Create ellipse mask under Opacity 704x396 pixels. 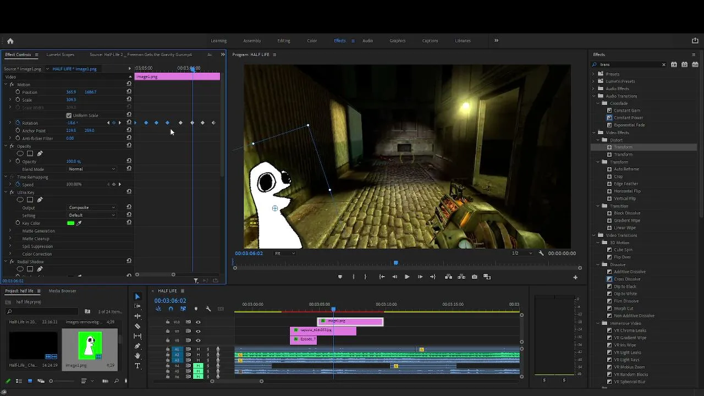(20, 153)
